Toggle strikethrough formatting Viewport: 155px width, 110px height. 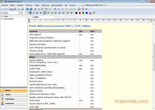click(41, 13)
